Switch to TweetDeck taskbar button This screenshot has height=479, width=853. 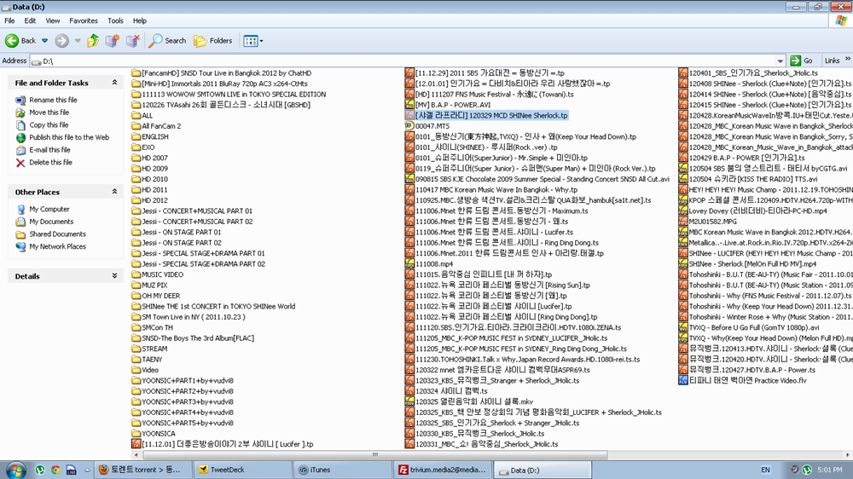tap(243, 470)
